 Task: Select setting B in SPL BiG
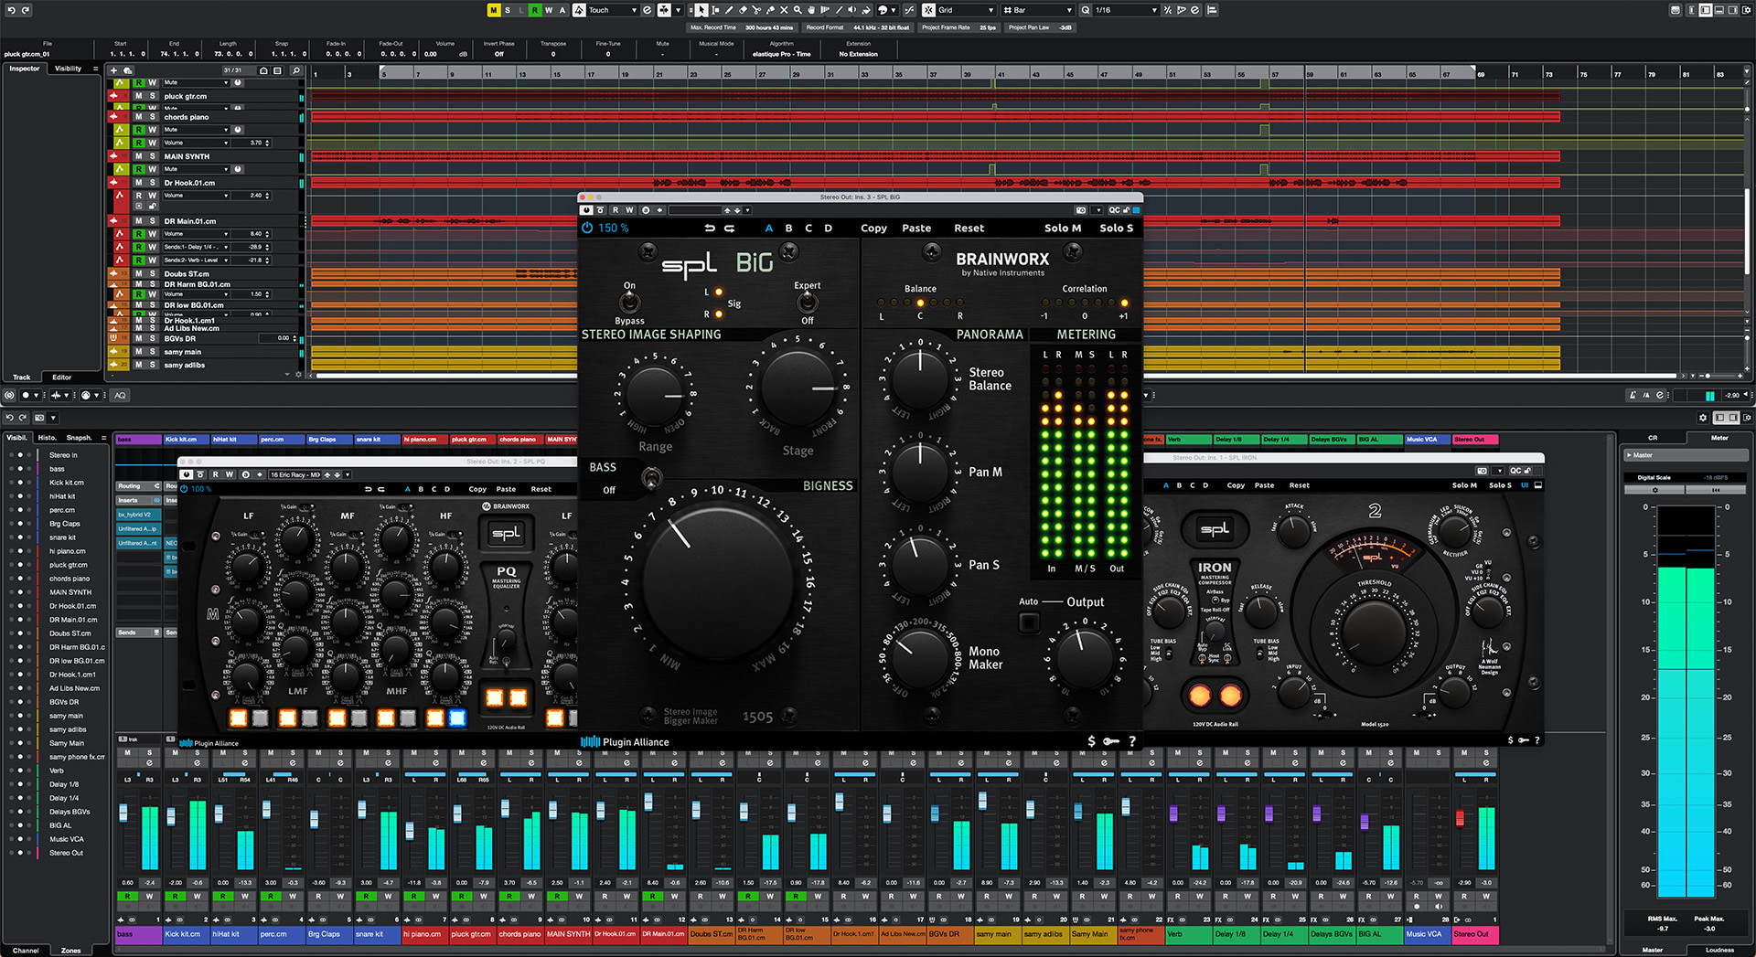coord(788,229)
